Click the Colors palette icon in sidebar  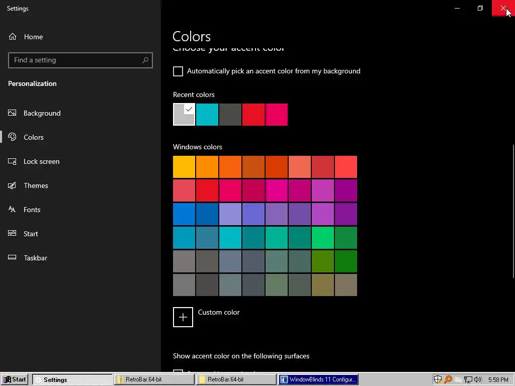(x=12, y=137)
